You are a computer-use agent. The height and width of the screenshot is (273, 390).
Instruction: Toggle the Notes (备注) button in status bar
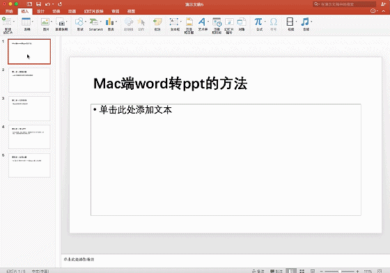click(258, 271)
